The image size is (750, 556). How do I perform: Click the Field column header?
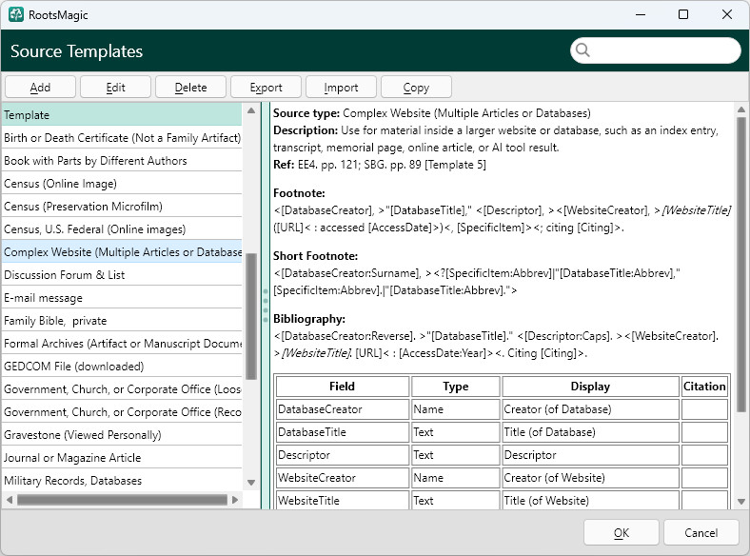(342, 387)
